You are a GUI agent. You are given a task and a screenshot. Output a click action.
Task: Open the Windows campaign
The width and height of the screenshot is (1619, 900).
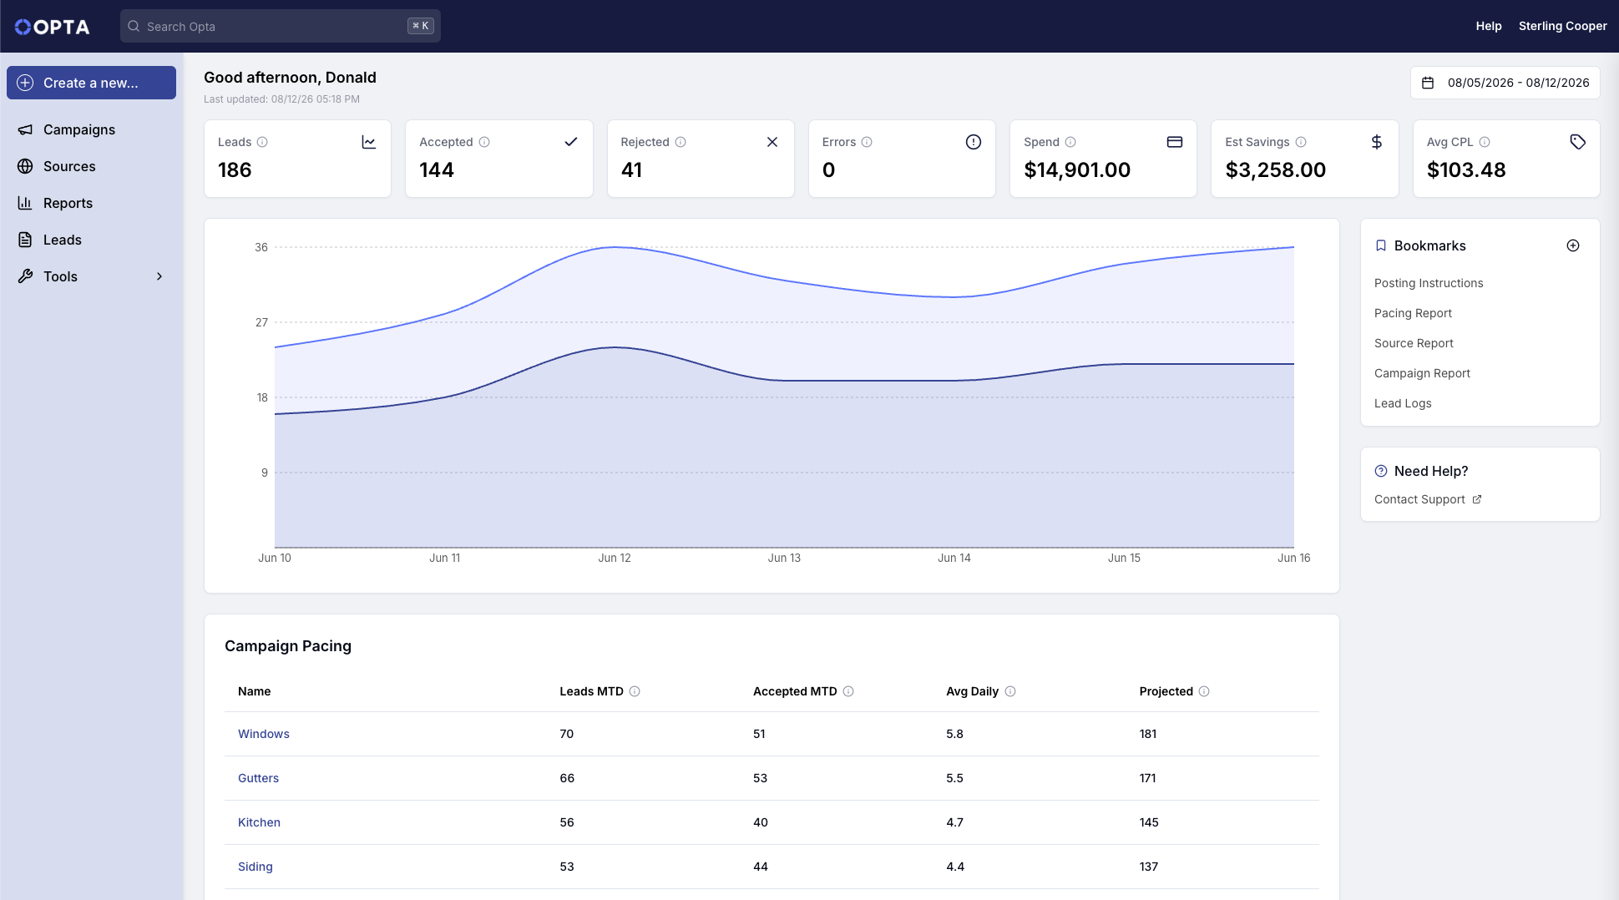click(264, 734)
